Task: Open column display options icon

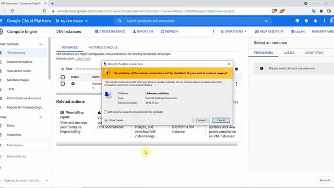Action: 236,69
